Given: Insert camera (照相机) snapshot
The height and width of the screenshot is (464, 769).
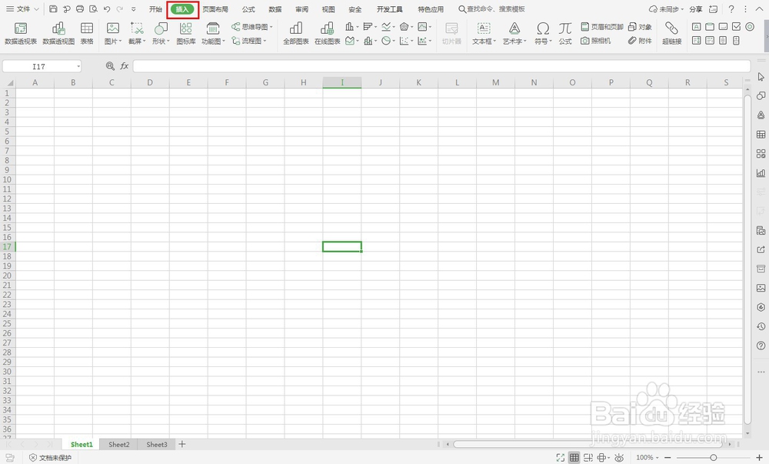Looking at the screenshot, I should [596, 41].
